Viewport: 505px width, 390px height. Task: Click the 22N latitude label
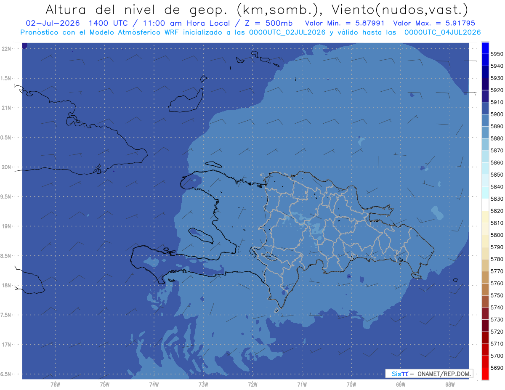pos(7,48)
